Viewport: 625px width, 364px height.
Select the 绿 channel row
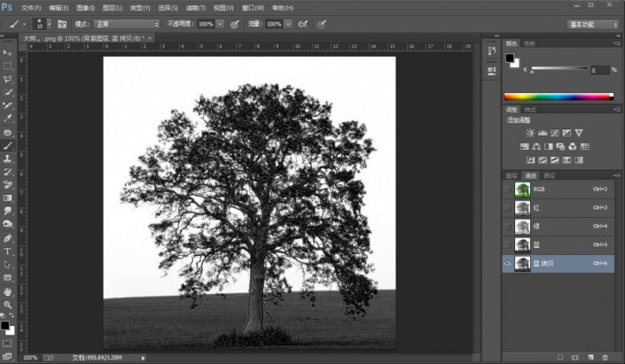coord(559,226)
